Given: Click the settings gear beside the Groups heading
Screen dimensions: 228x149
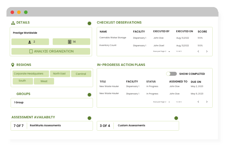Looking at the screenshot, I should [x=89, y=95].
